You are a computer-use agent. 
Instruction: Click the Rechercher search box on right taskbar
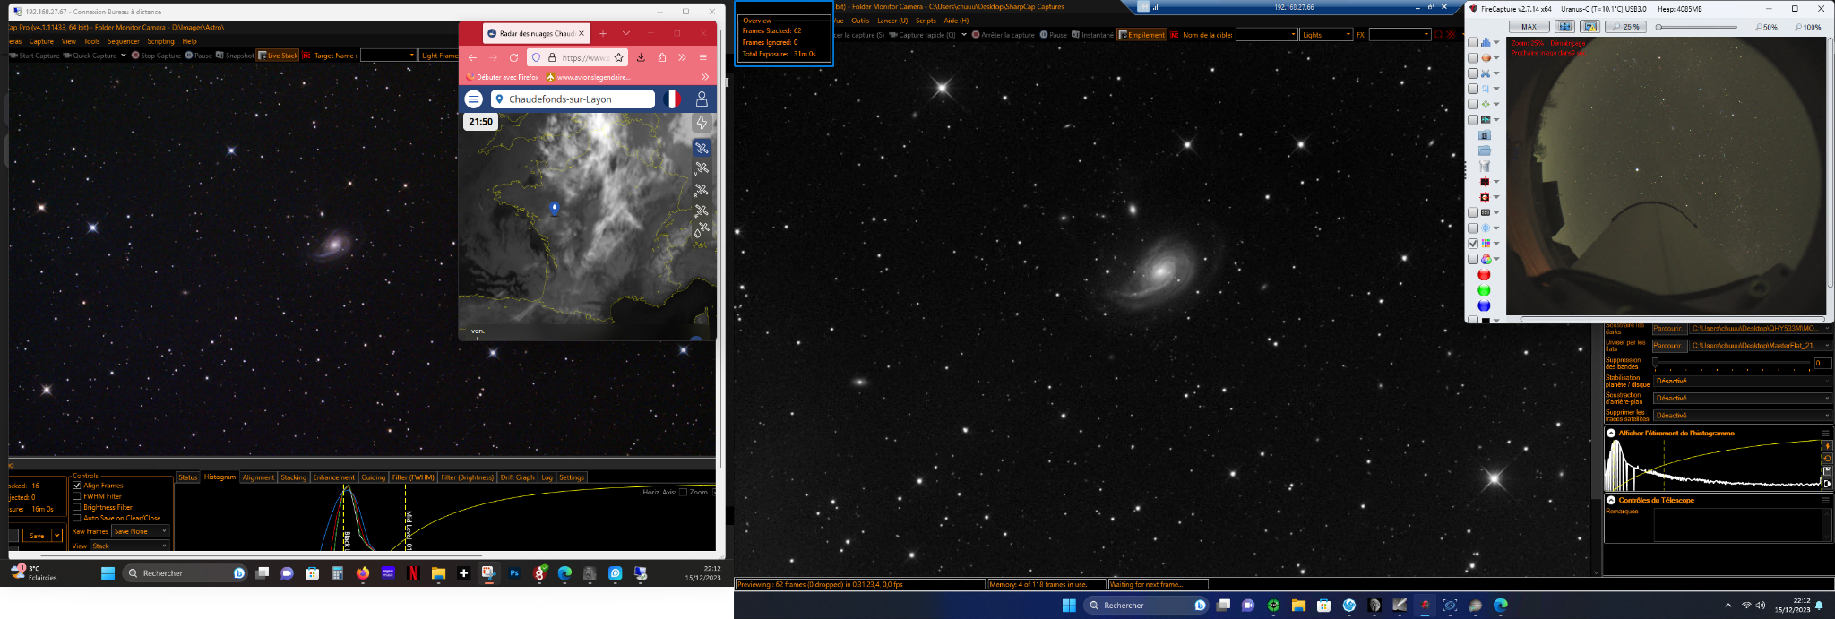pos(1146,606)
